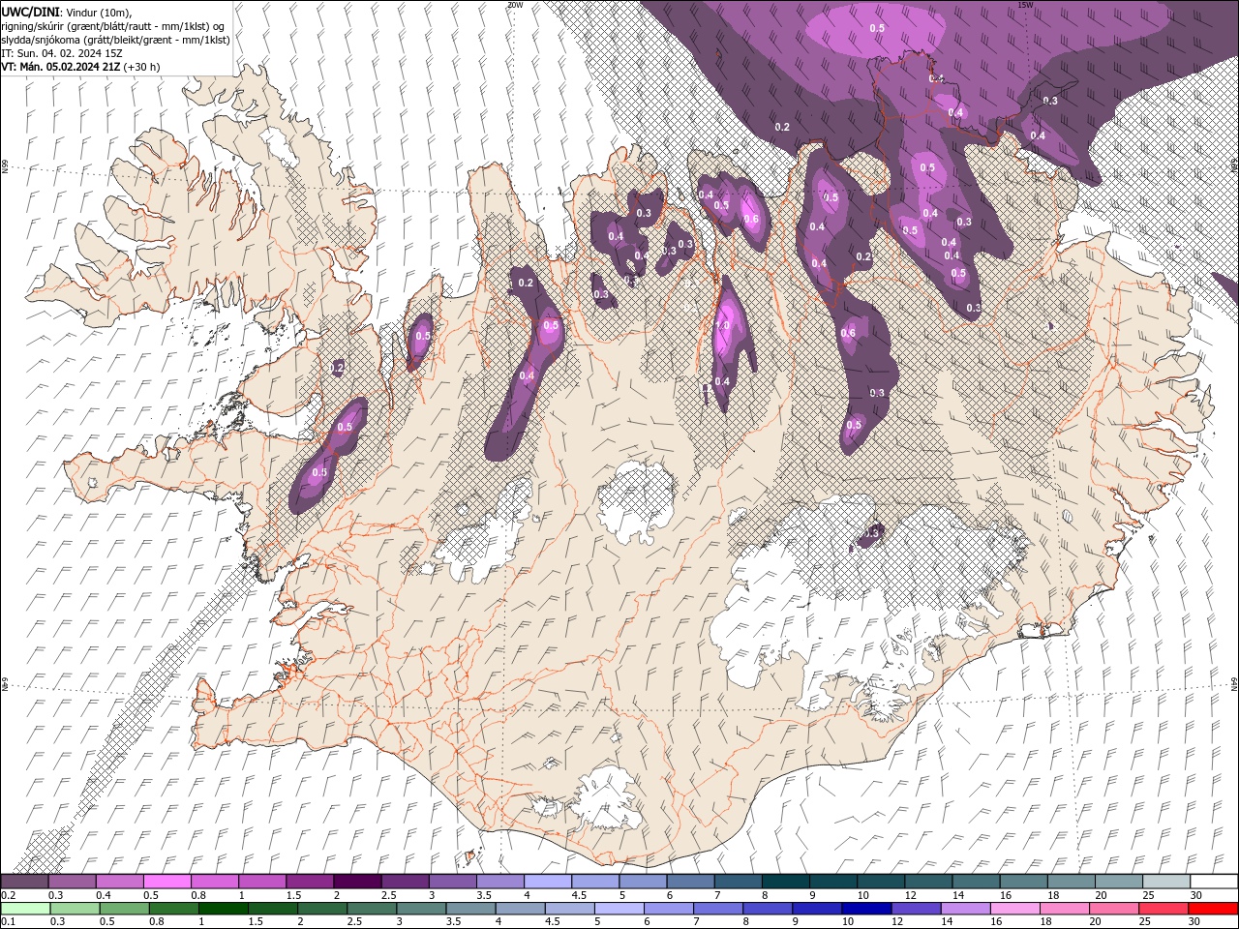1239x929 pixels.
Task: Click the '0.2' label in the upper legend row
Action: pos(8,895)
